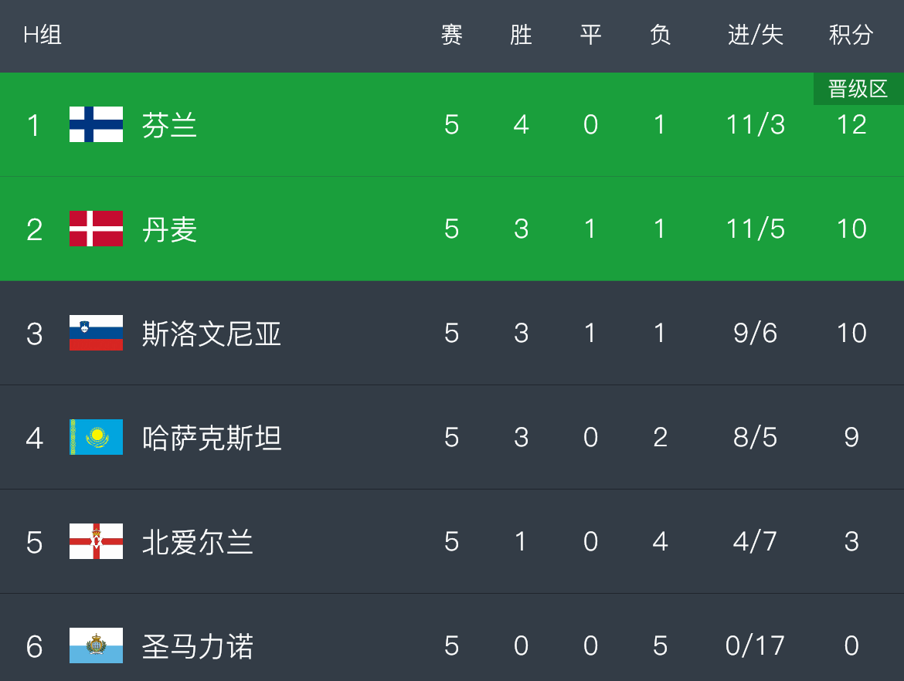Viewport: 904px width, 681px height.
Task: Open team 丹麦 details
Action: (x=169, y=229)
